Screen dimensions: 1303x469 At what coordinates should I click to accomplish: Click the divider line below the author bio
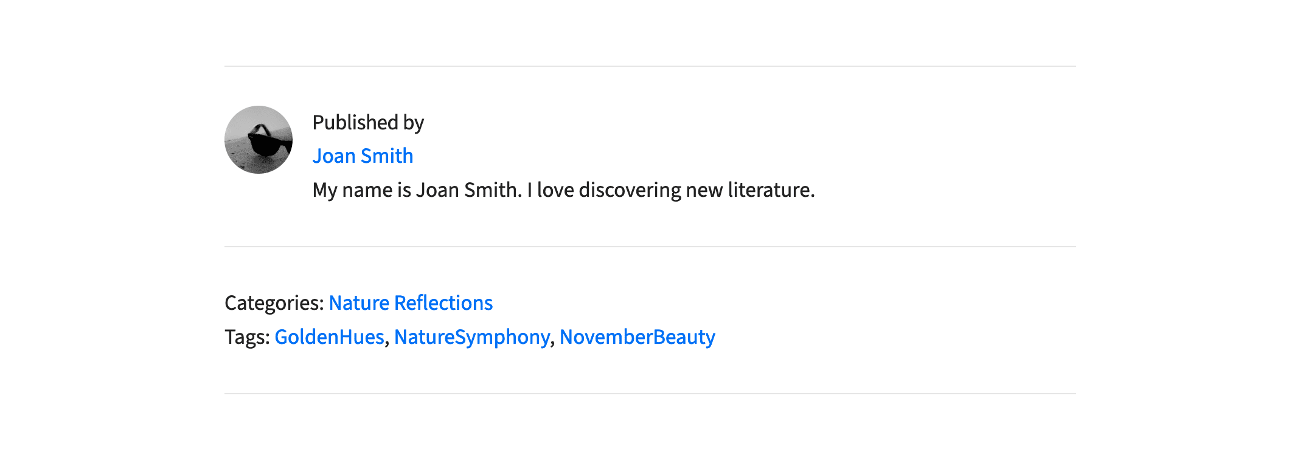[650, 247]
